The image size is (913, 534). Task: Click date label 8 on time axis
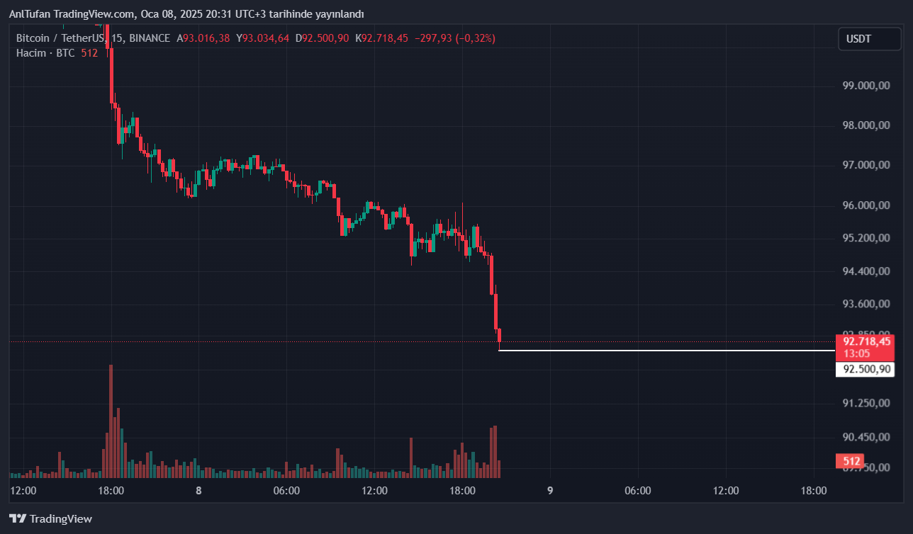point(198,491)
